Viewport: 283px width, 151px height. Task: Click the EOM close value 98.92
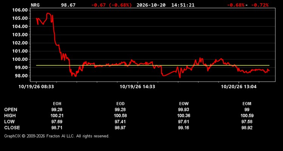pos(247,128)
